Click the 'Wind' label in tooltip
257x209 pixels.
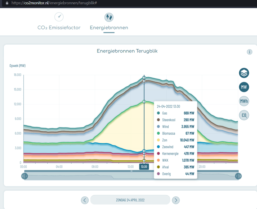point(165,127)
